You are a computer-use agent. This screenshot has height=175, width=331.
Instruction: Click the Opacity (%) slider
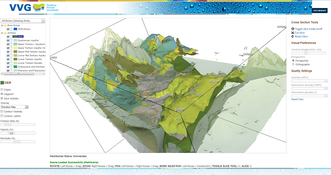click(18, 133)
